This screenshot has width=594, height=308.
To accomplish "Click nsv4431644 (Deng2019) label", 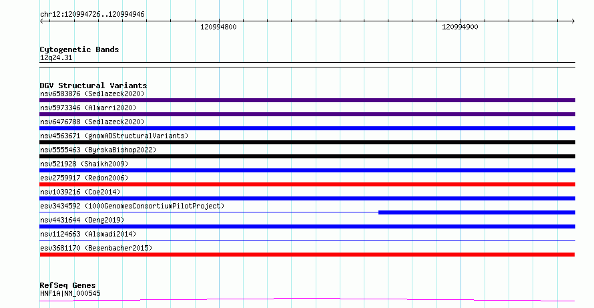I will [82, 220].
